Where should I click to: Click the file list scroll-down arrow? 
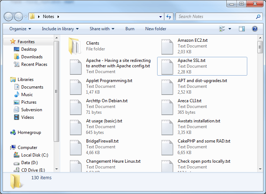[260, 169]
